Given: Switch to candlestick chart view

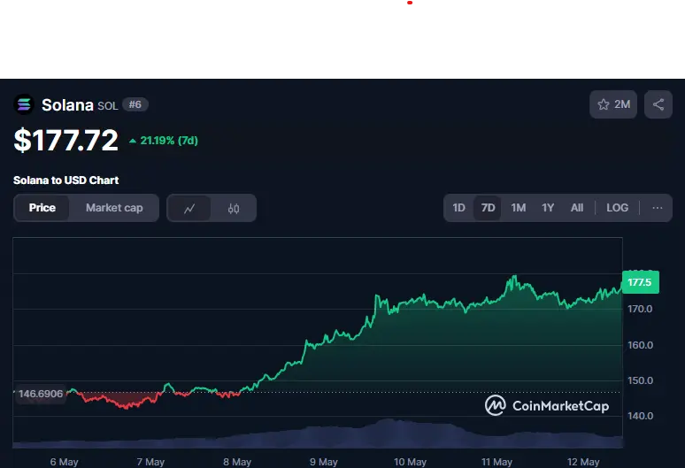Looking at the screenshot, I should pos(234,208).
